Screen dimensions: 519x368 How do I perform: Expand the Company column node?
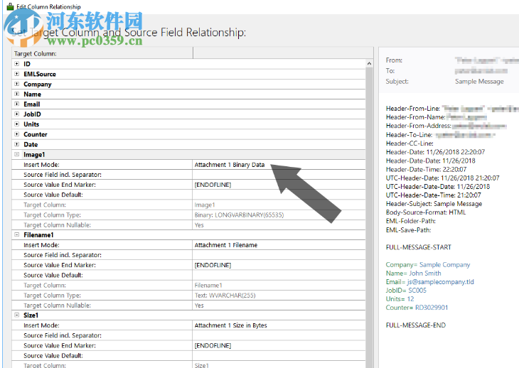tap(16, 84)
